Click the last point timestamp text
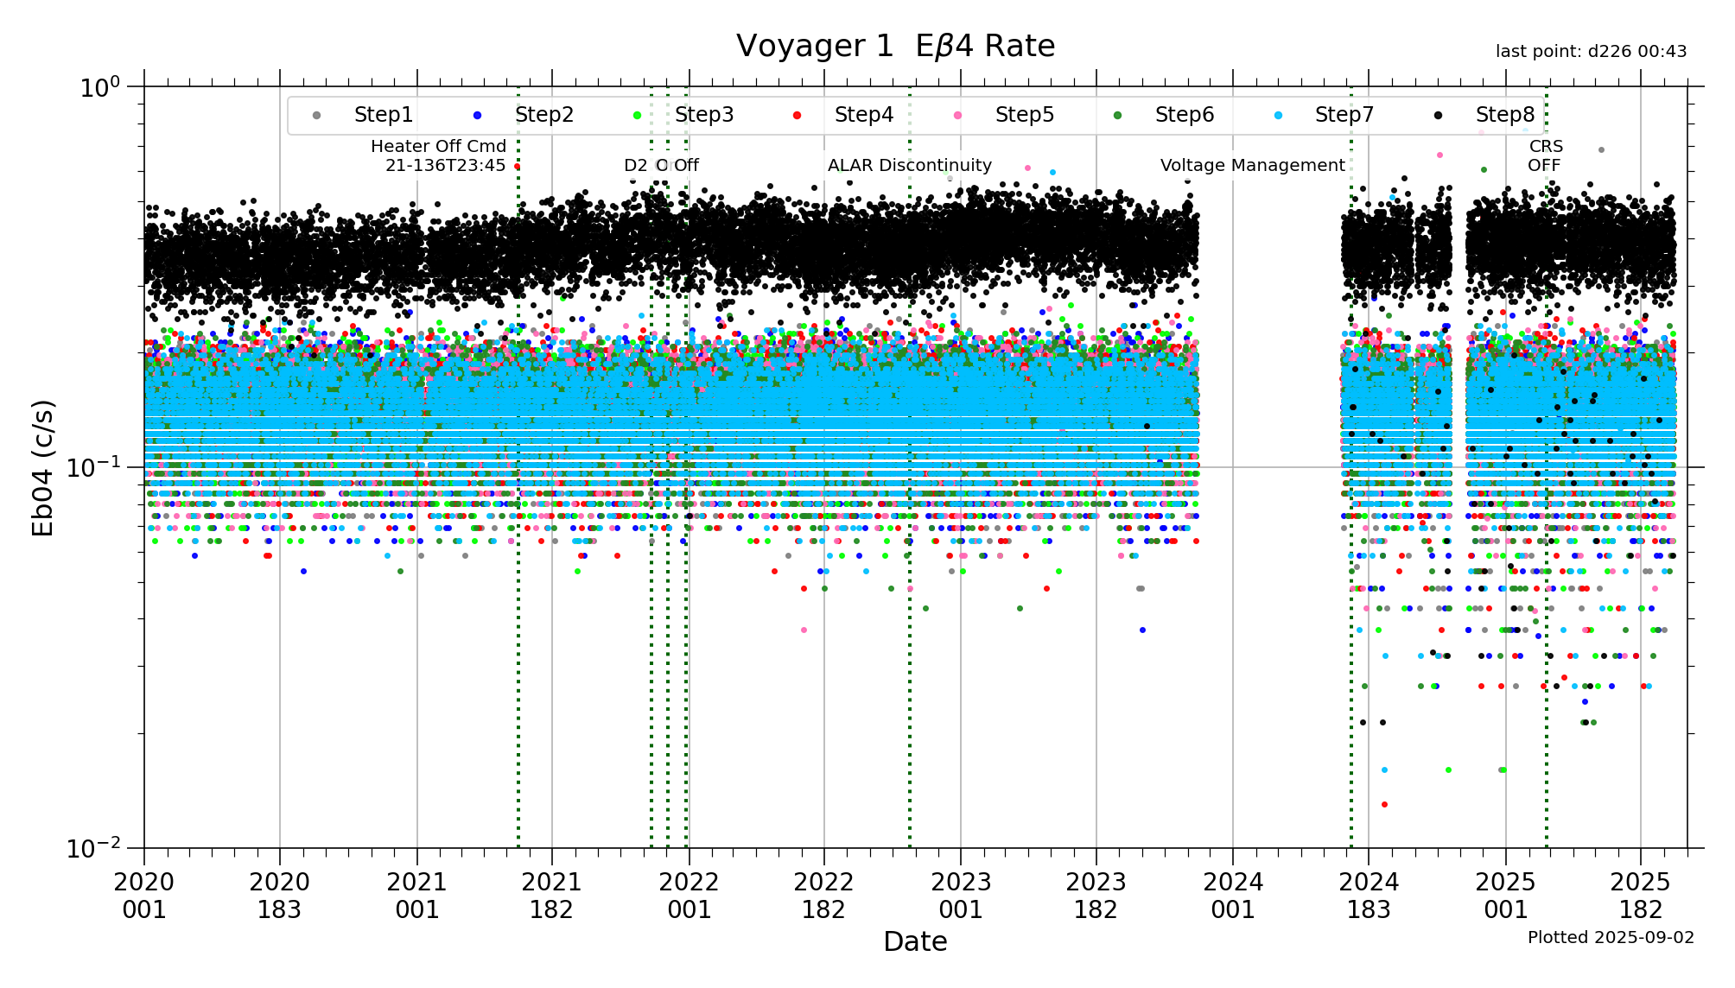 1591,52
